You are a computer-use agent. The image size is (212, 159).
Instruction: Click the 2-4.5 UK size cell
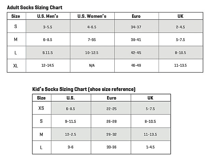pos(181,26)
